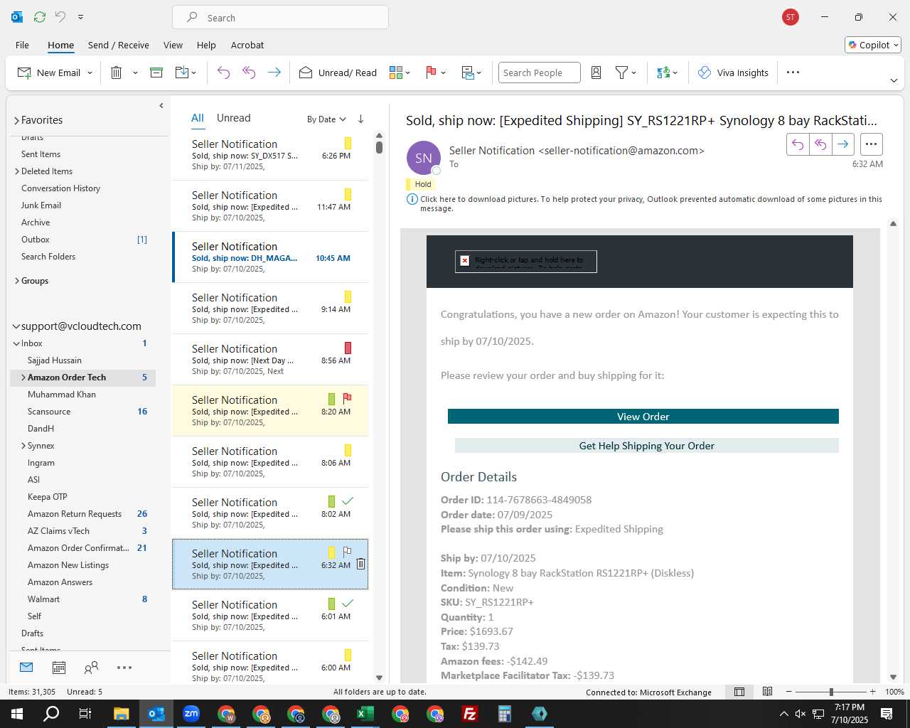This screenshot has height=728, width=910.
Task: Switch to Reading view in status bar
Action: tap(768, 692)
